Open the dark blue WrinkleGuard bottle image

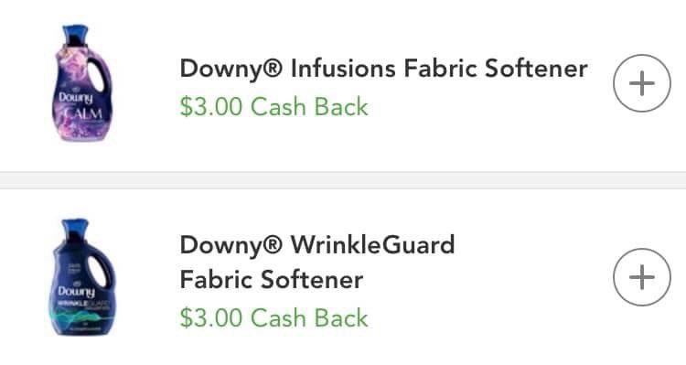(x=81, y=277)
